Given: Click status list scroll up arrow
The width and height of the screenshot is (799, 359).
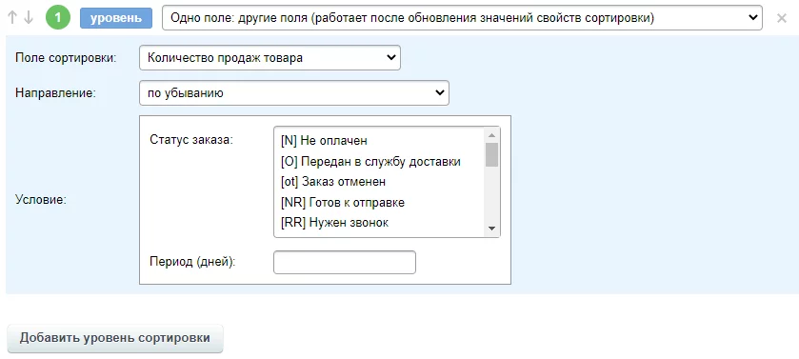Looking at the screenshot, I should [x=491, y=135].
